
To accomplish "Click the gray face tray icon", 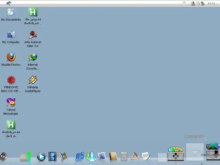I will pos(198,4).
